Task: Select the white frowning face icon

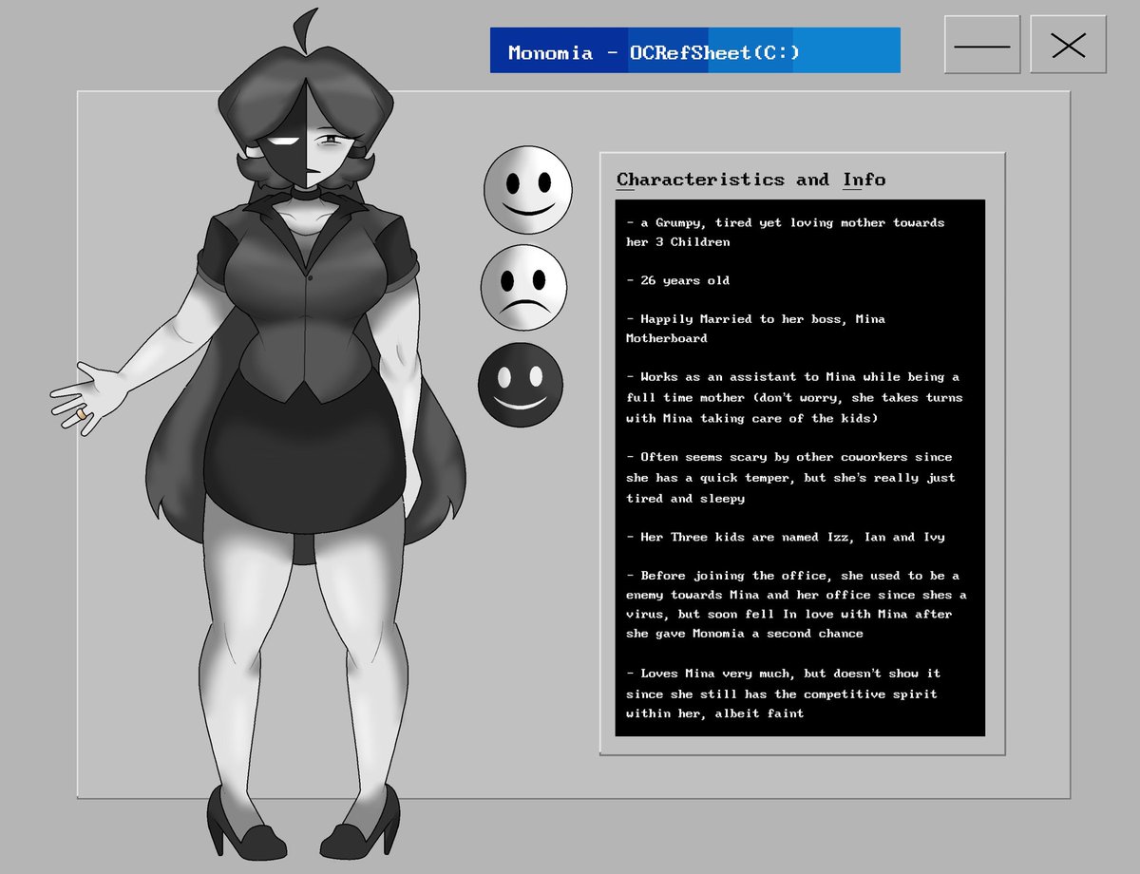Action: click(x=523, y=288)
